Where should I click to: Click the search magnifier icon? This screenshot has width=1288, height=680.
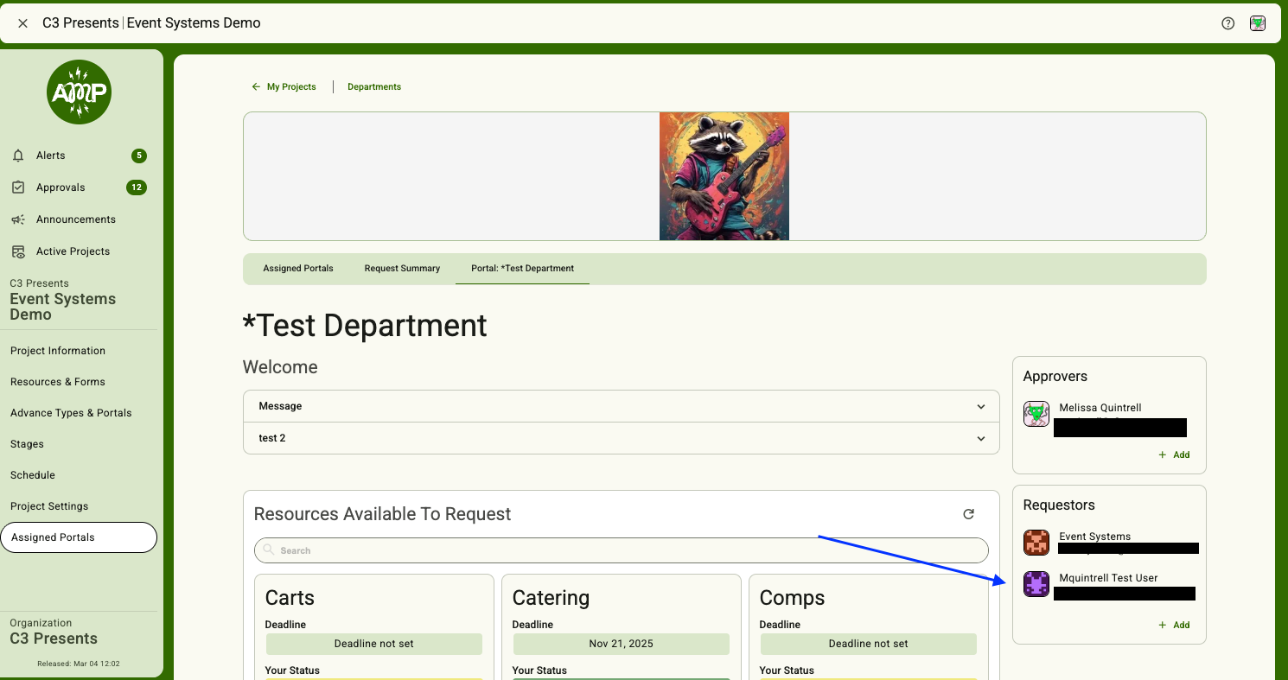click(268, 550)
